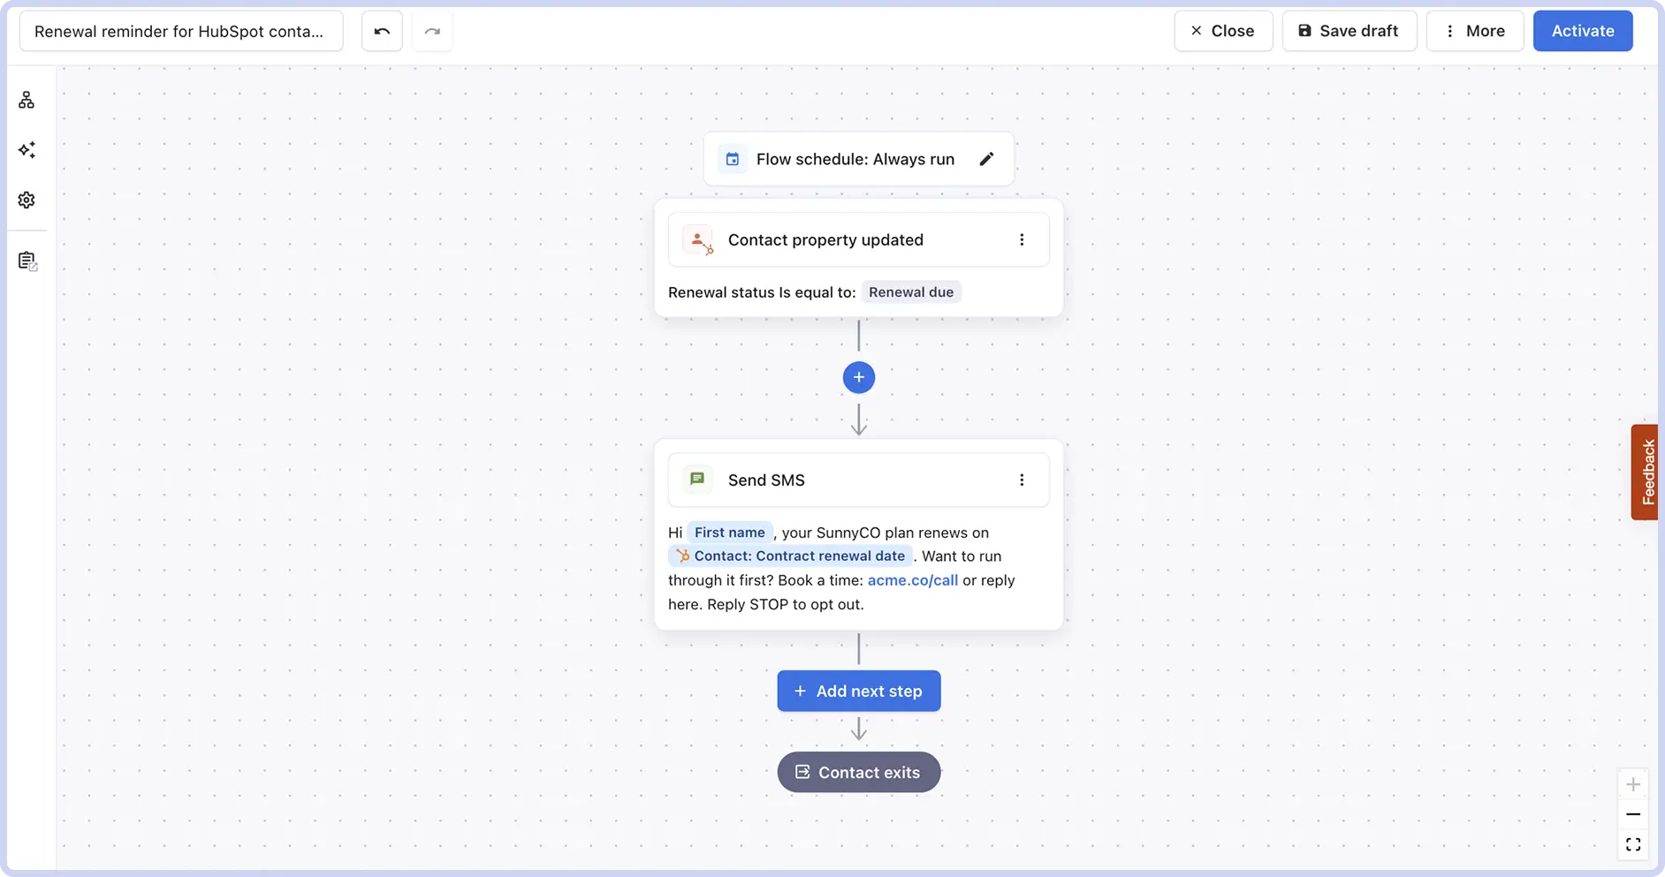This screenshot has width=1665, height=877.
Task: Click Activate to launch the flow
Action: click(1583, 31)
